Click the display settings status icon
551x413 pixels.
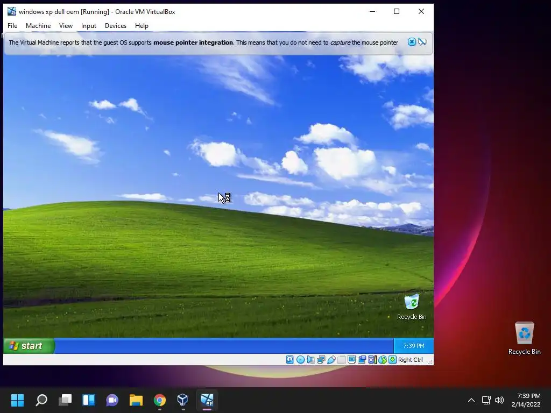[351, 360]
